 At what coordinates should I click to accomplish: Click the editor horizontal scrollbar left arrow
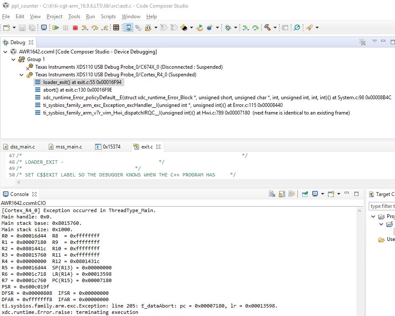pos(19,182)
